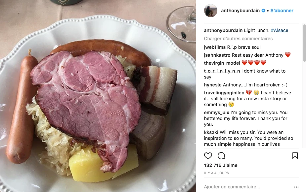Open the jwebfilms commenter profile

click(215, 47)
